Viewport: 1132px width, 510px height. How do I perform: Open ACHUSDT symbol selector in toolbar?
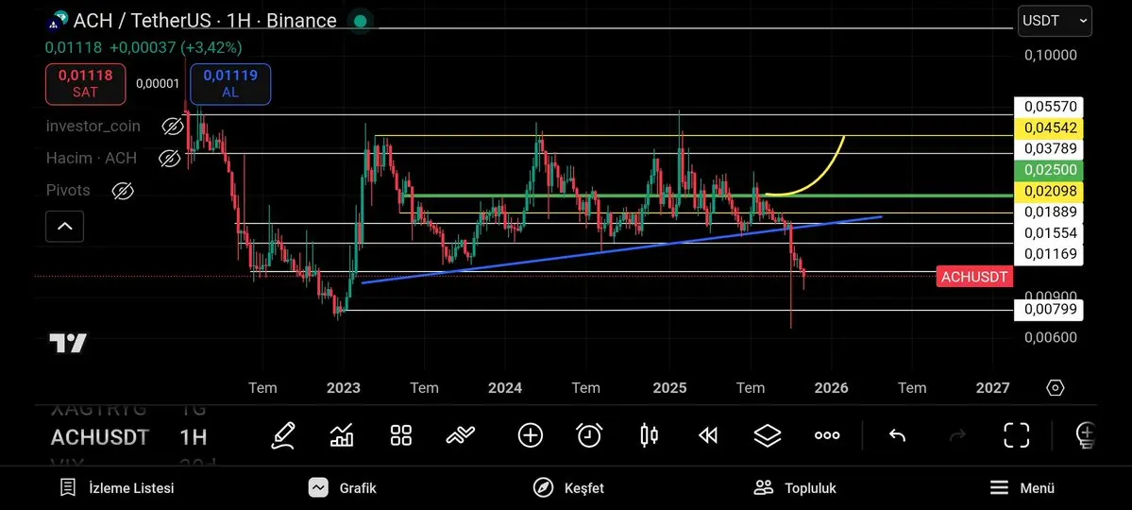click(100, 437)
